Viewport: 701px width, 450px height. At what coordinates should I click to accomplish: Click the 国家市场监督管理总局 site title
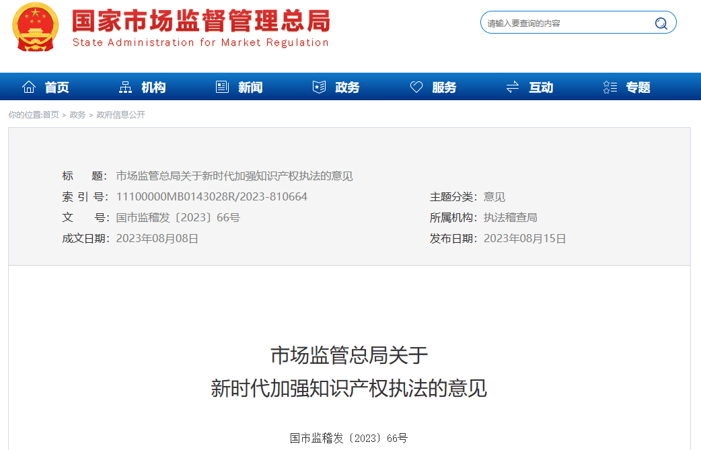click(x=201, y=21)
